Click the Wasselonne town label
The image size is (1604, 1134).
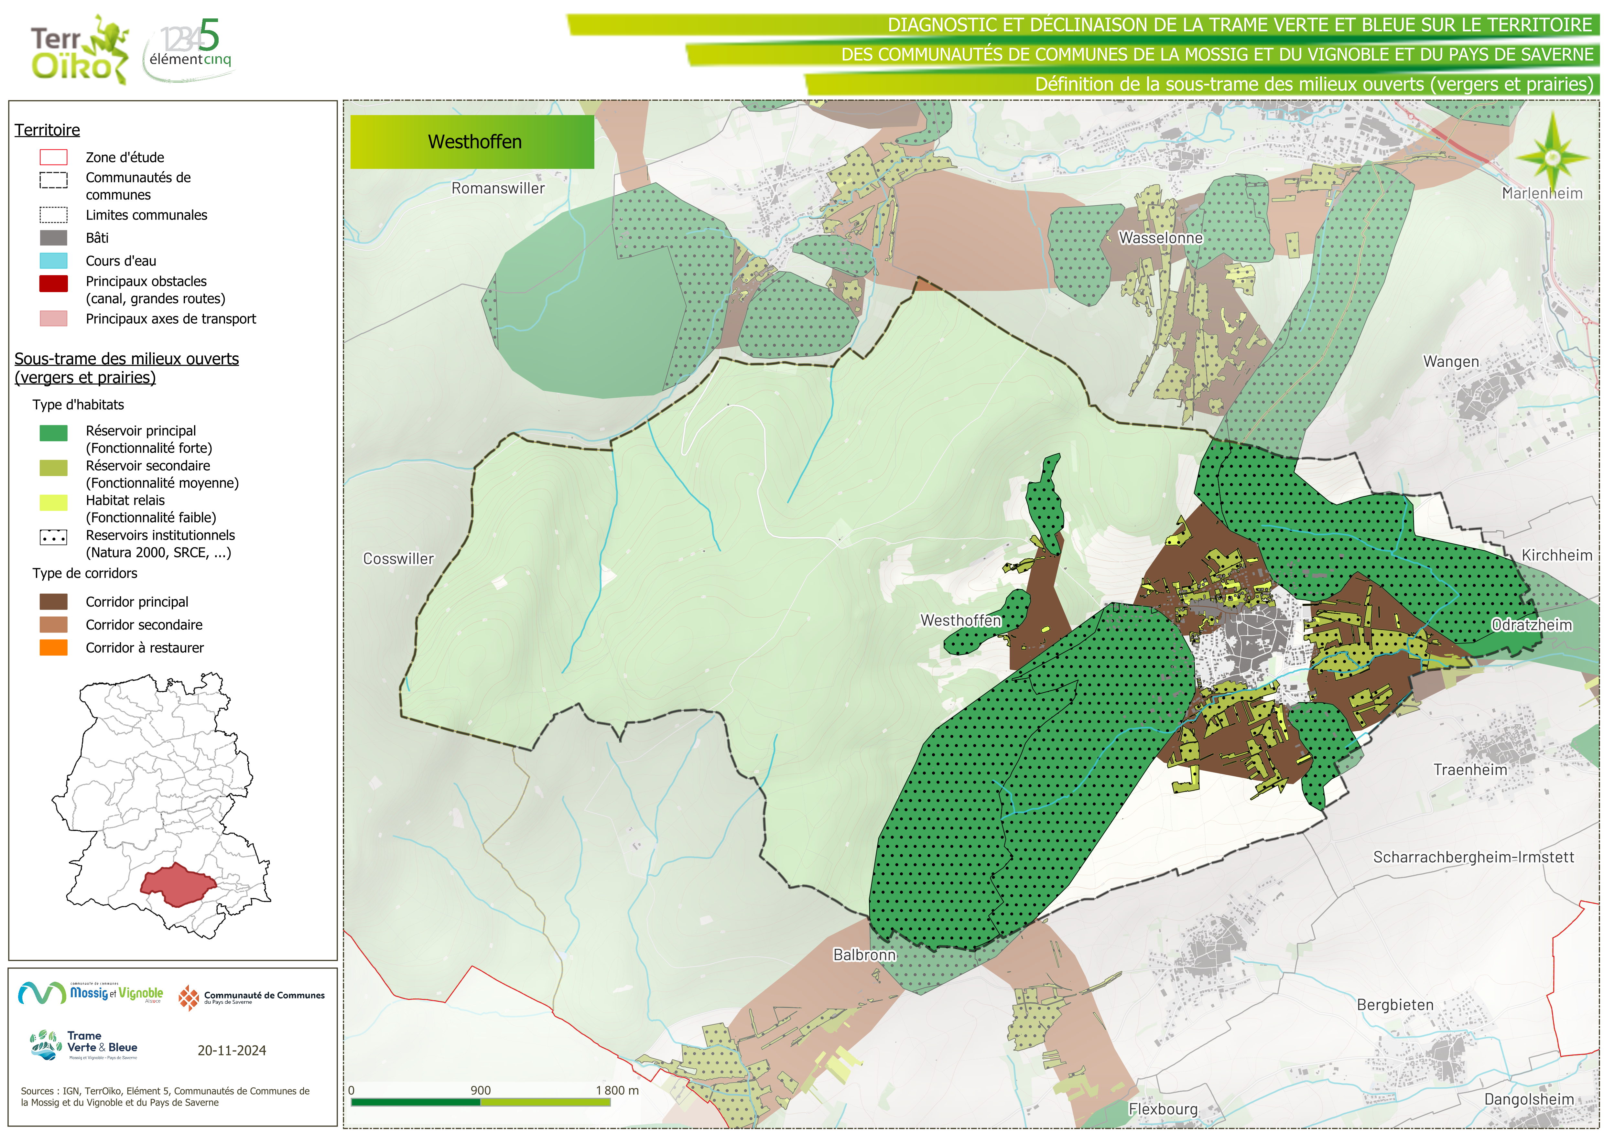point(1160,238)
